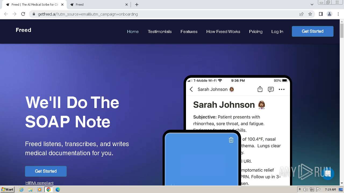The width and height of the screenshot is (344, 193).
Task: Open Microsoft Edge from the taskbar
Action: pyautogui.click(x=58, y=190)
